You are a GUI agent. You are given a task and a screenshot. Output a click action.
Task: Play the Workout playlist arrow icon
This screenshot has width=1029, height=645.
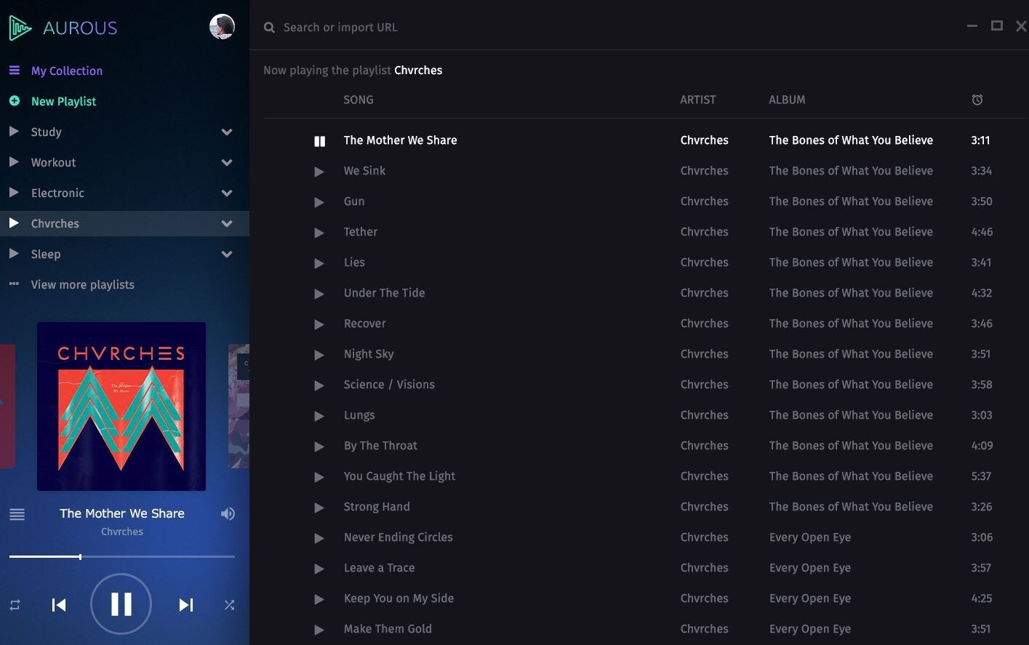pos(14,162)
